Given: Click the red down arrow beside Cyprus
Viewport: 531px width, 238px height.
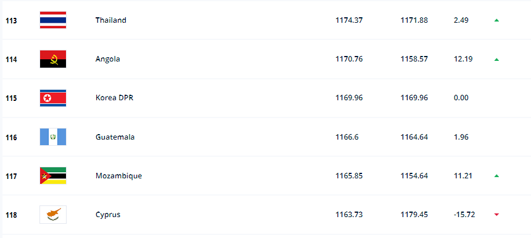Looking at the screenshot, I should pos(496,215).
